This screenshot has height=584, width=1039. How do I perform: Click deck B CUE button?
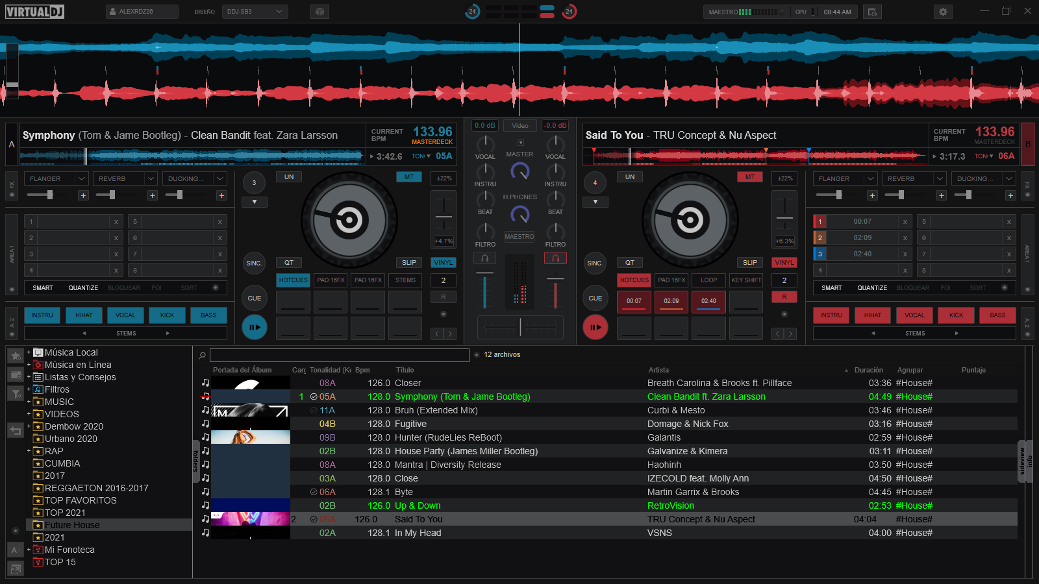pos(595,298)
